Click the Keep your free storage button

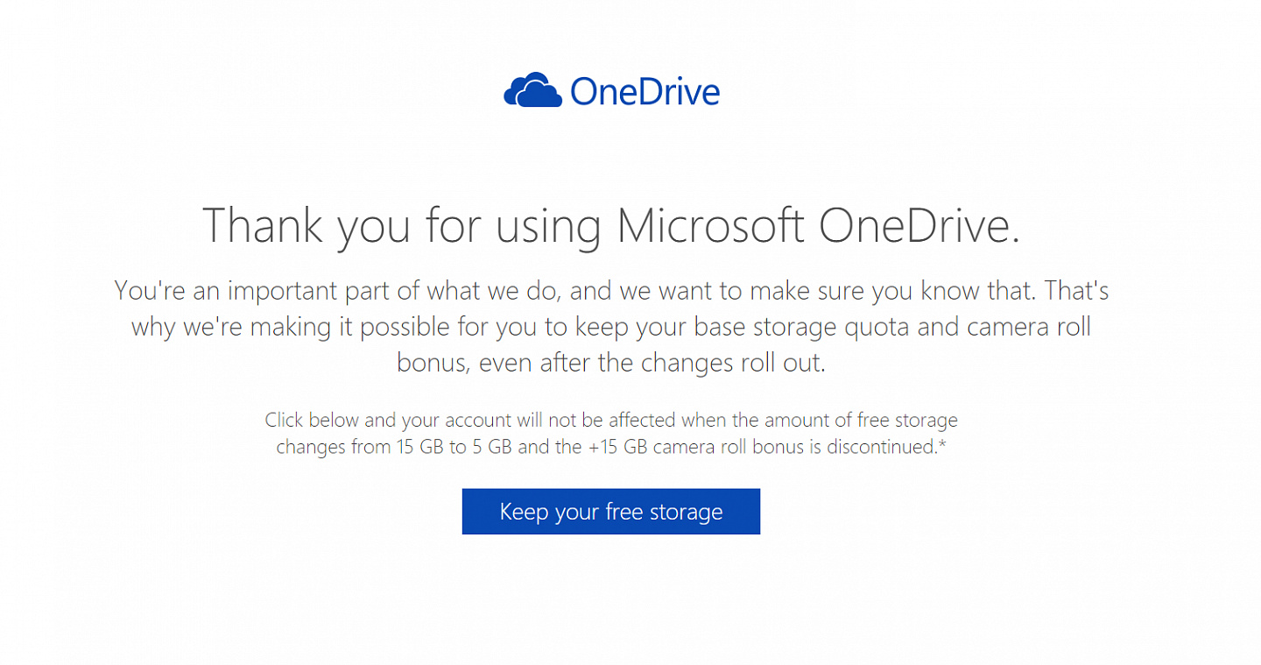pyautogui.click(x=611, y=512)
